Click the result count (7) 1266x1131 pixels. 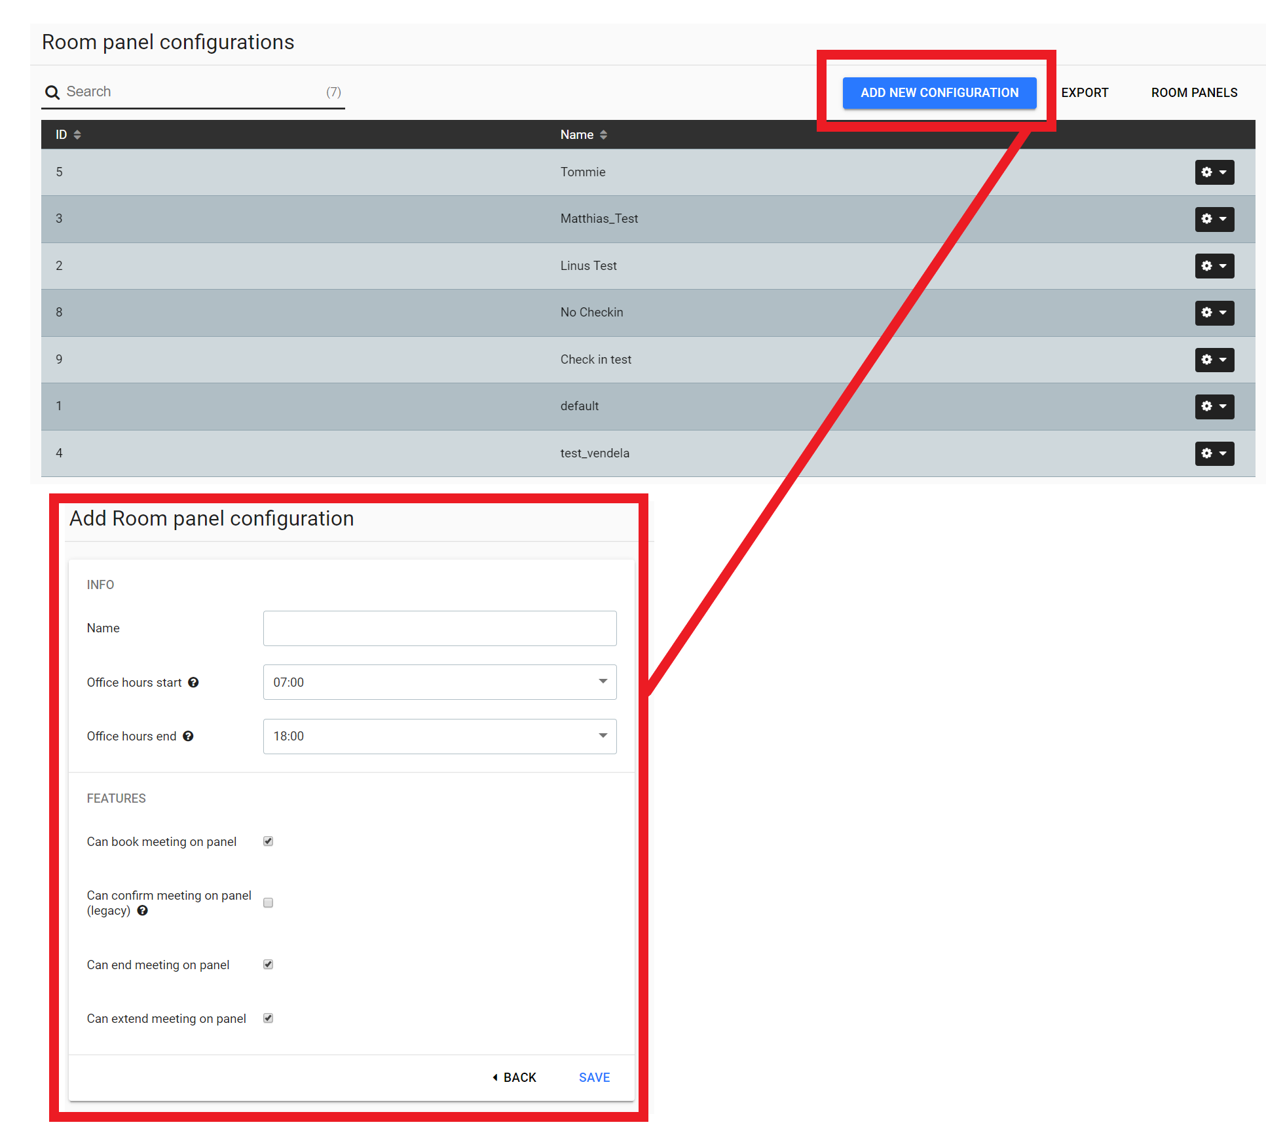click(x=334, y=92)
